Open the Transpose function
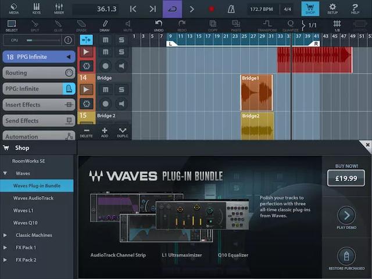Screen dimensions: 372x279 point(267,26)
